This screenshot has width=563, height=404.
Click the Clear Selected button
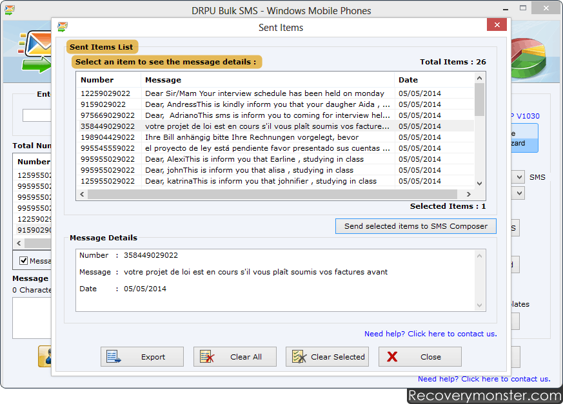[x=327, y=356]
